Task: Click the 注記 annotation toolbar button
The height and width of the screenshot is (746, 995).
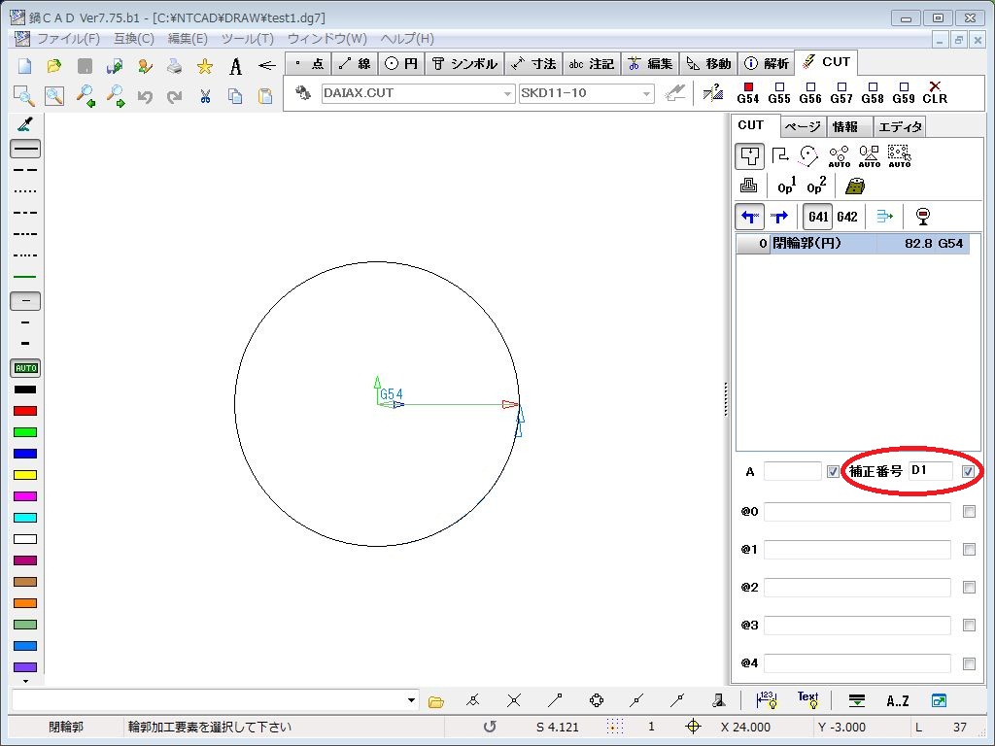Action: click(592, 63)
